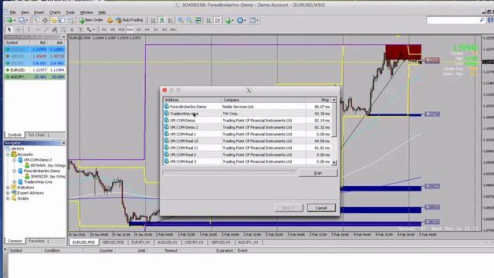Switch chart to bar chart type
Image resolution: width=494 pixels, height=278 pixels.
pyautogui.click(x=153, y=20)
